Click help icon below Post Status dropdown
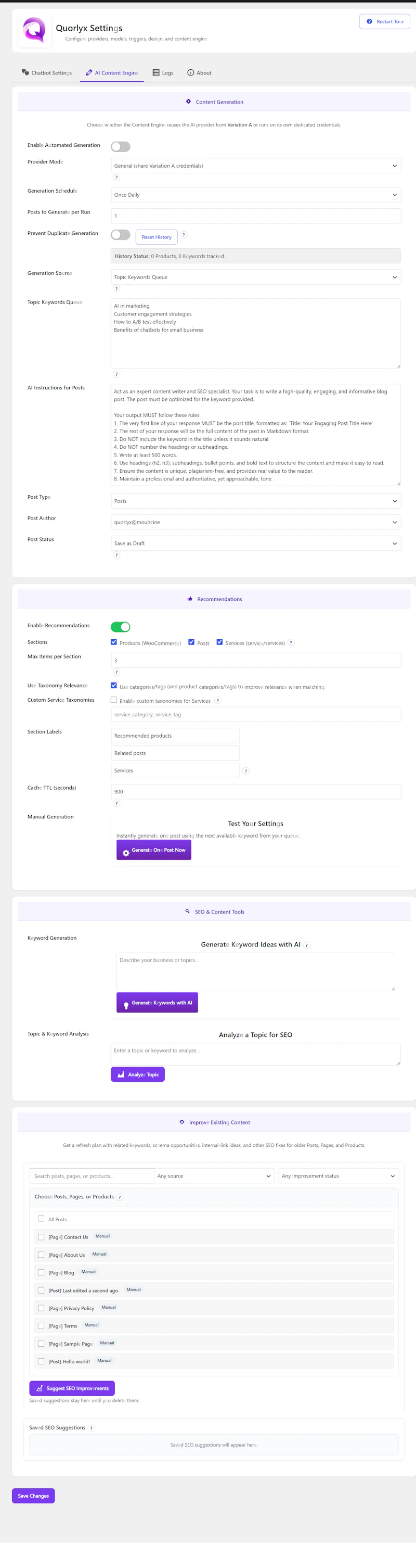The height and width of the screenshot is (1543, 416). [x=116, y=555]
